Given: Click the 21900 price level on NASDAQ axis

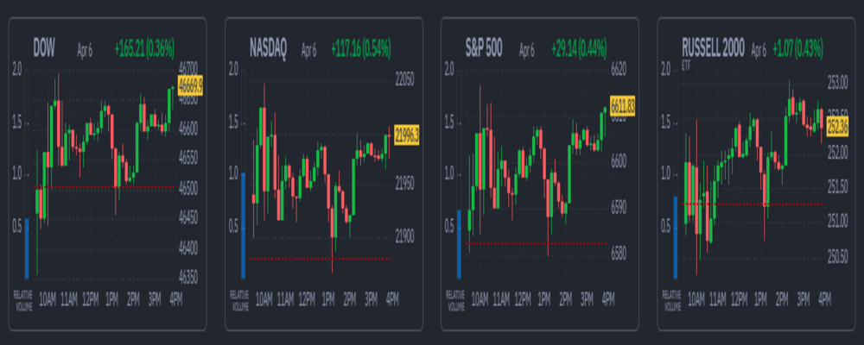Looking at the screenshot, I should pyautogui.click(x=405, y=238).
